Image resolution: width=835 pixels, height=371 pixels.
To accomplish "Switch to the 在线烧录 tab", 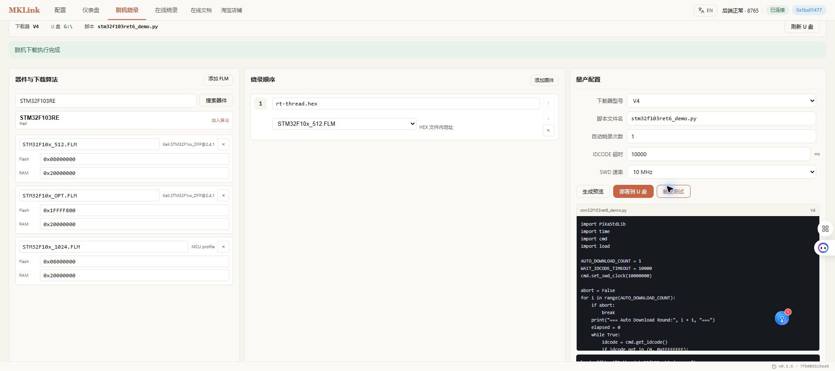I will pyautogui.click(x=166, y=10).
